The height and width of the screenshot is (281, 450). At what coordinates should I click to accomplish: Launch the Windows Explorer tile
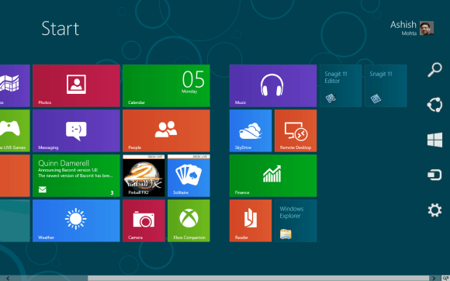pos(296,220)
